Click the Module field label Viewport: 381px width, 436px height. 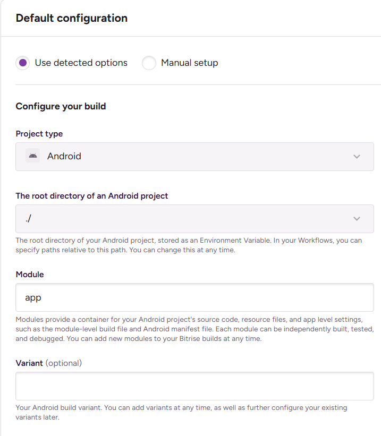(30, 275)
